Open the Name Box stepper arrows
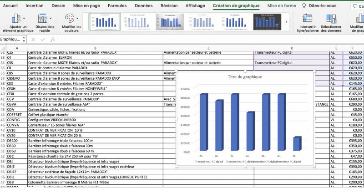 tap(24, 39)
